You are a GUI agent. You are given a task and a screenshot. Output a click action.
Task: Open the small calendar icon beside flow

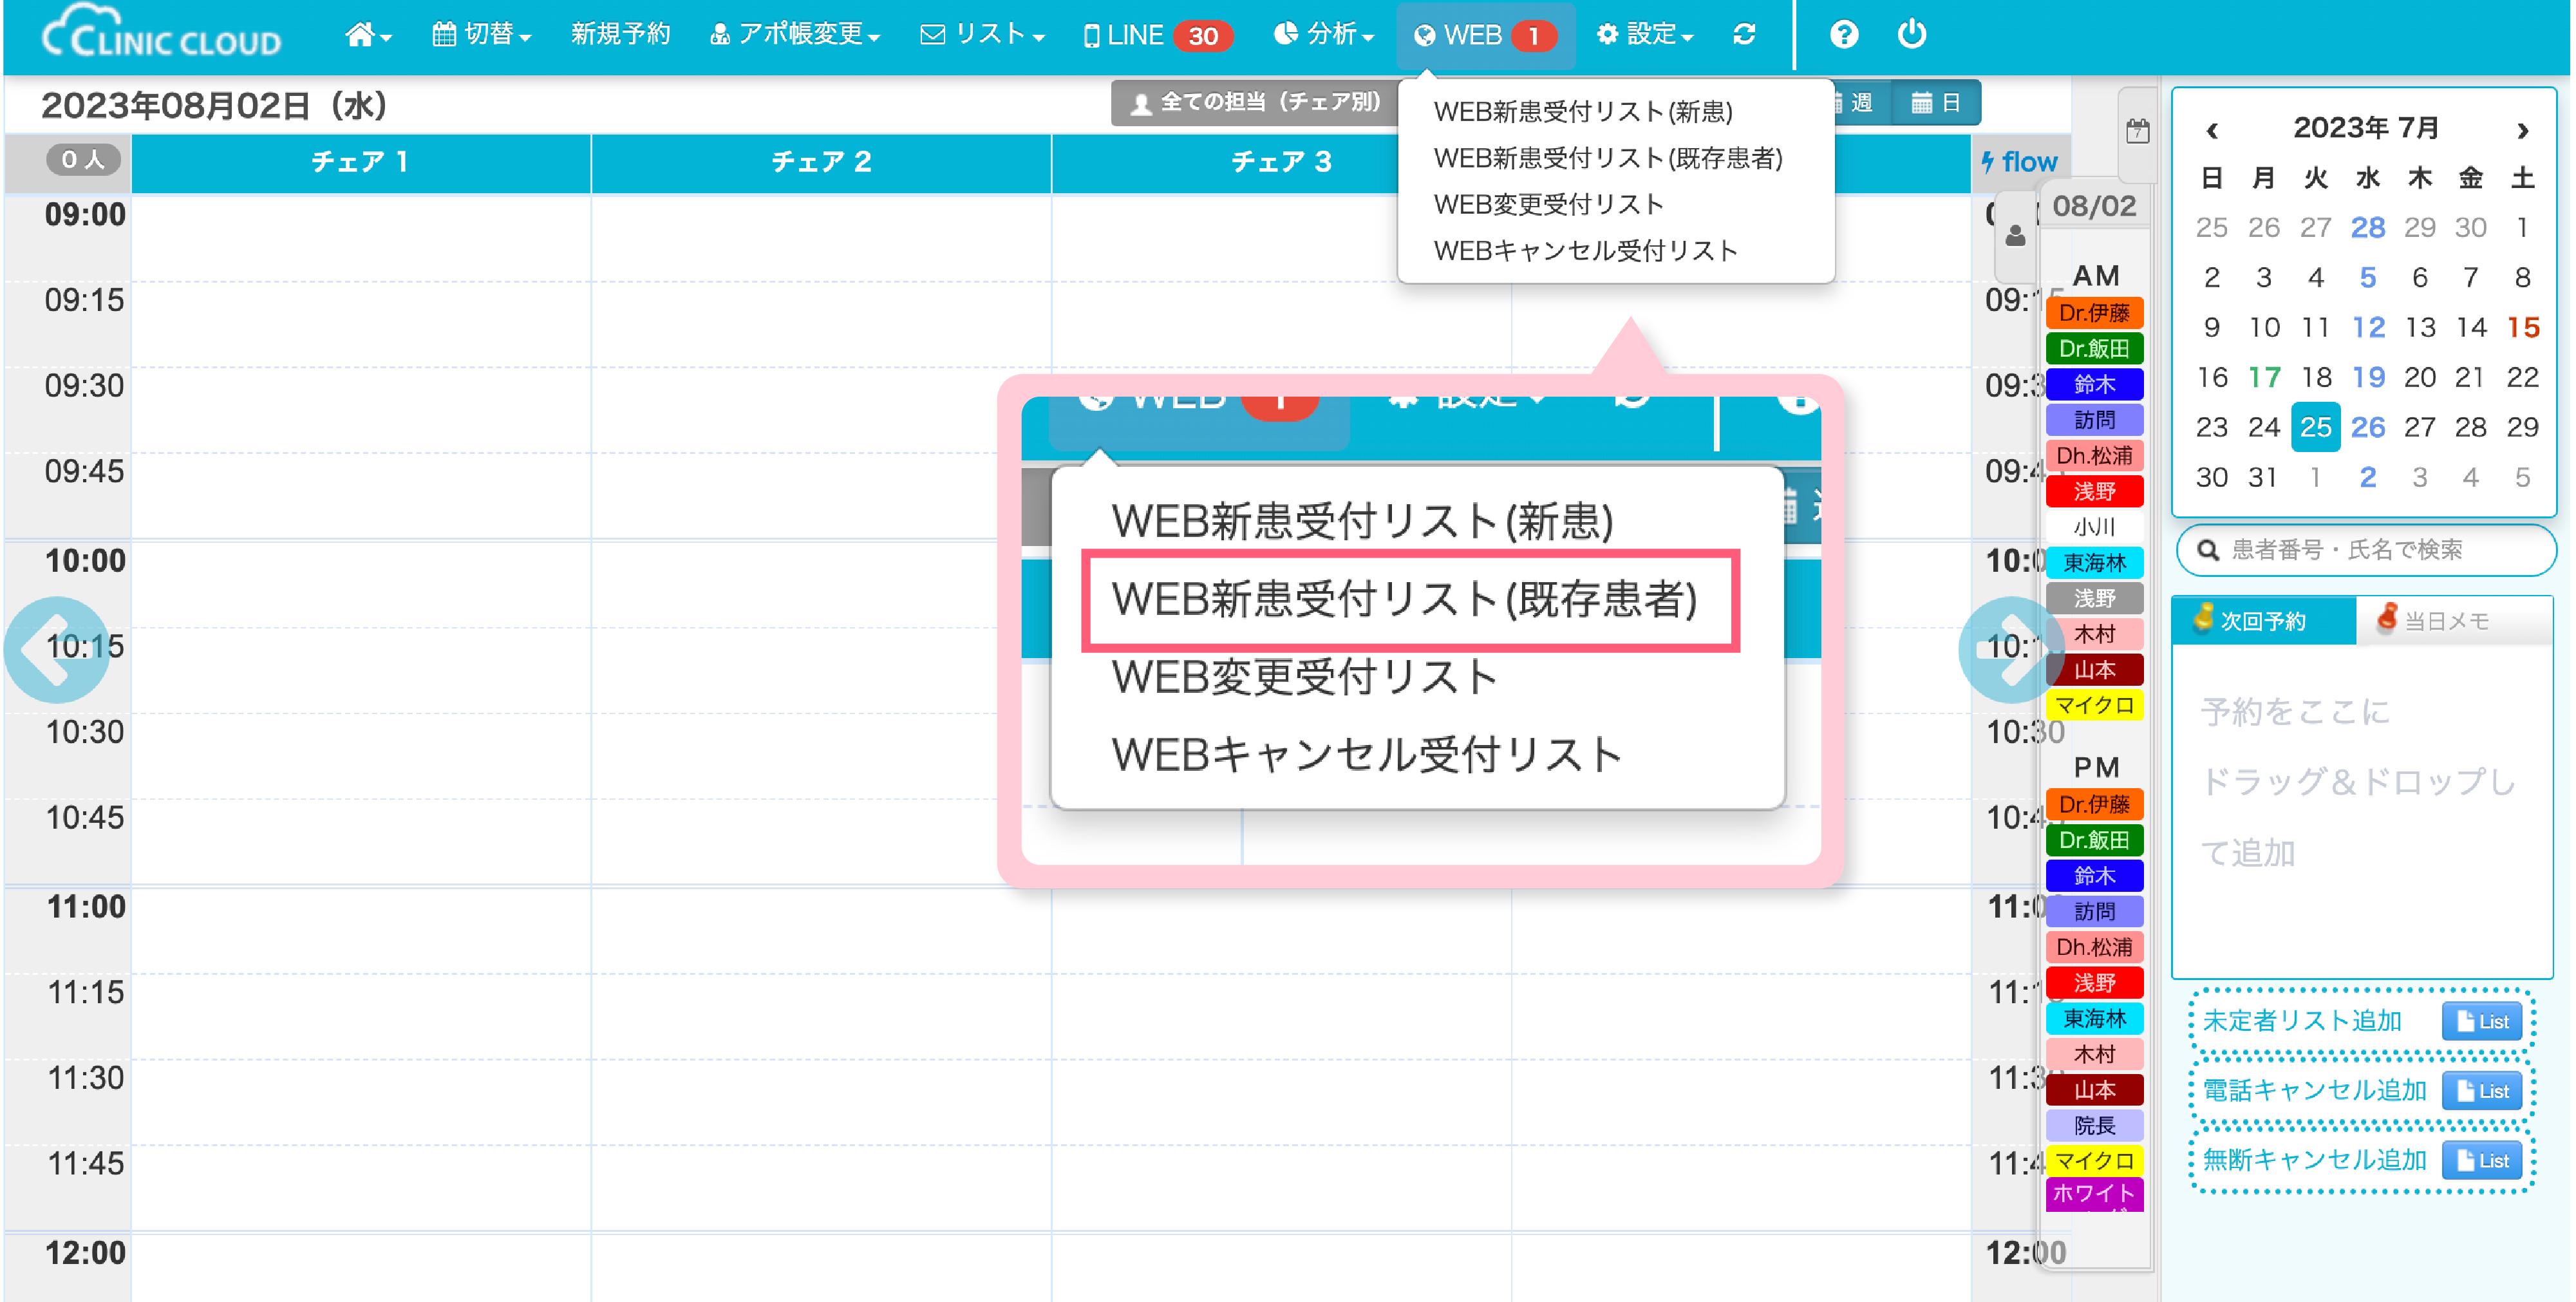[x=2137, y=131]
